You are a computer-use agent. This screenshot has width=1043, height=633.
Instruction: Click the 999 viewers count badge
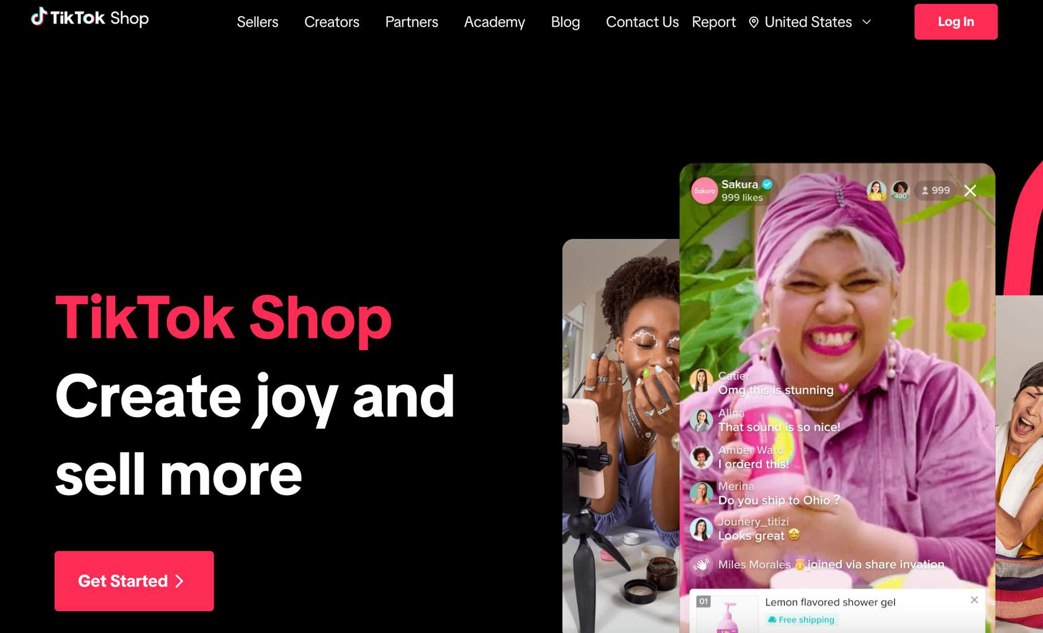(936, 190)
